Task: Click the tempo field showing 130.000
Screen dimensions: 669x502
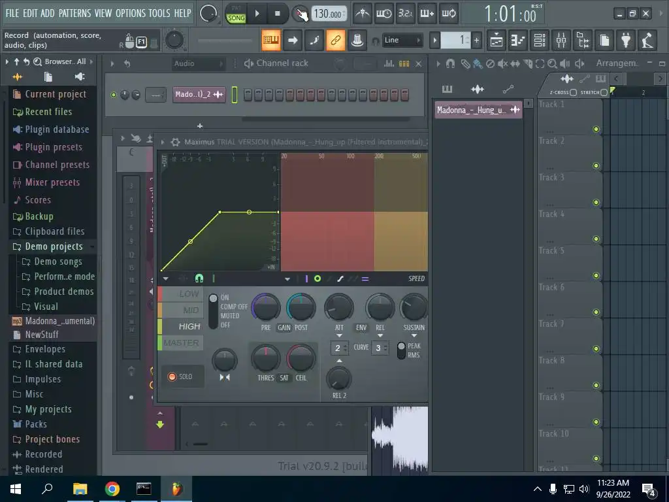Action: pos(329,14)
